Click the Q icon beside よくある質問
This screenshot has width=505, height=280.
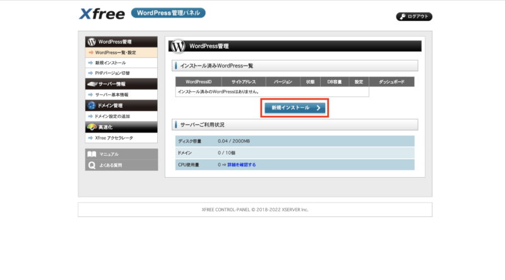click(92, 165)
